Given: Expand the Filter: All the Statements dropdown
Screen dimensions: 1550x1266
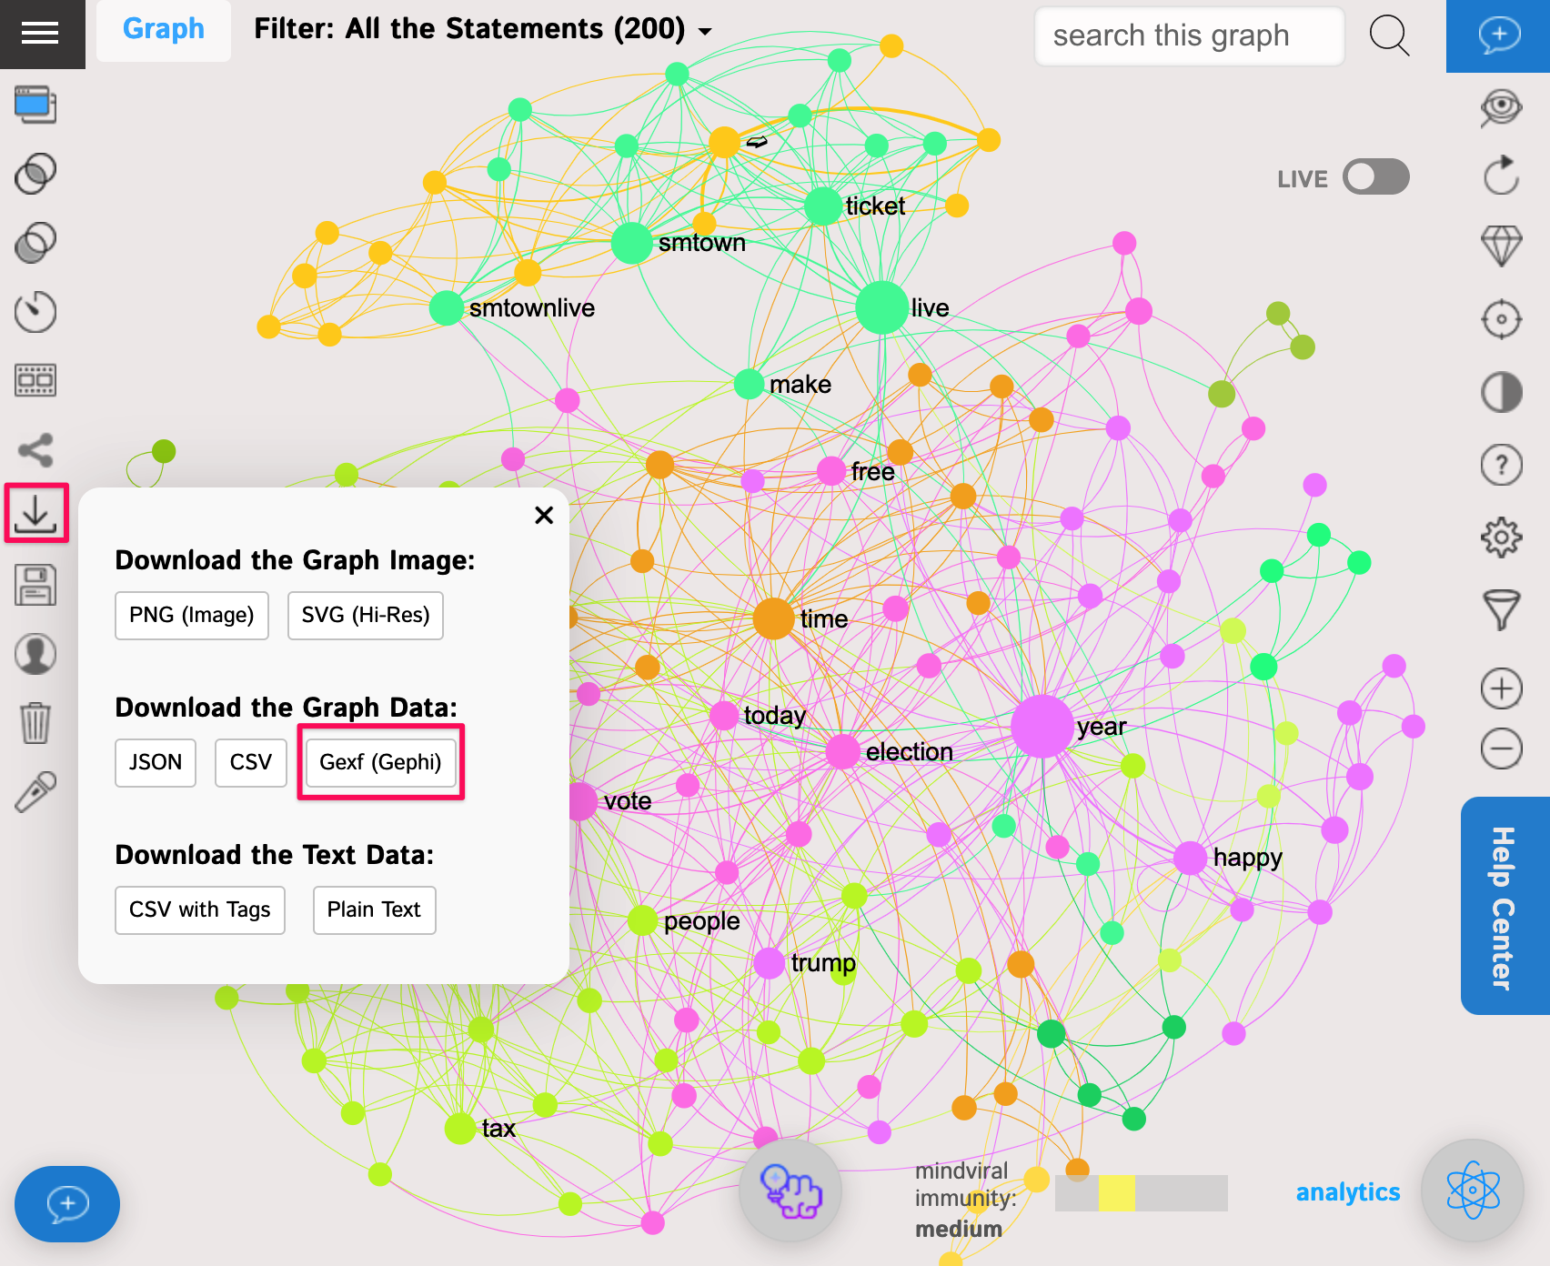Looking at the screenshot, I should (482, 30).
